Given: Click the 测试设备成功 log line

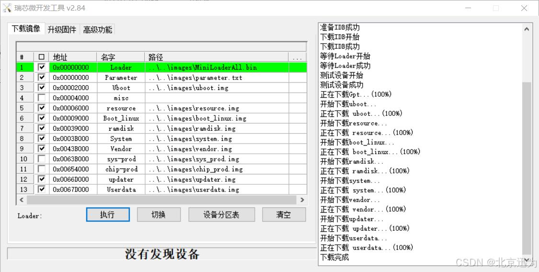Looking at the screenshot, I should 342,85.
